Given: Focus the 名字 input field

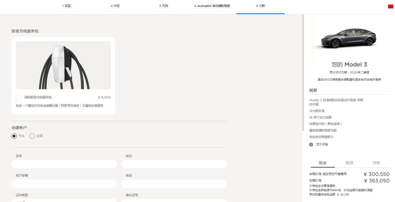Looking at the screenshot, I should click(x=64, y=164).
